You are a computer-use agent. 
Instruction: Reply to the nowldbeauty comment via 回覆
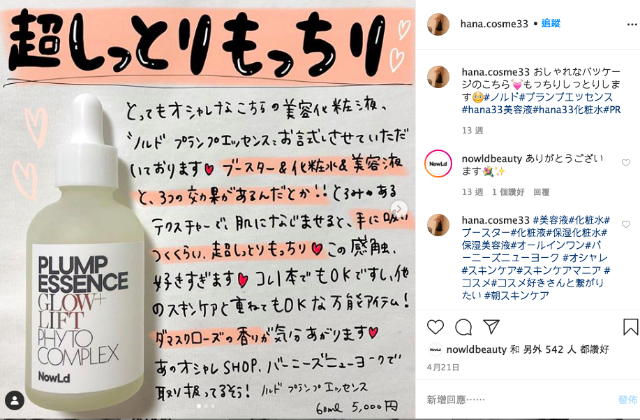(x=541, y=192)
